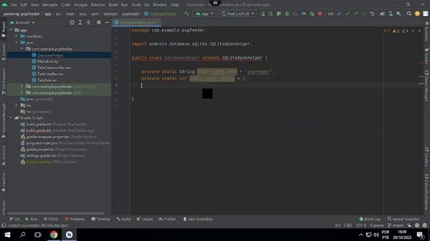430x241 pixels.
Task: Select TelaSelecao class in tree
Action: (x=47, y=80)
